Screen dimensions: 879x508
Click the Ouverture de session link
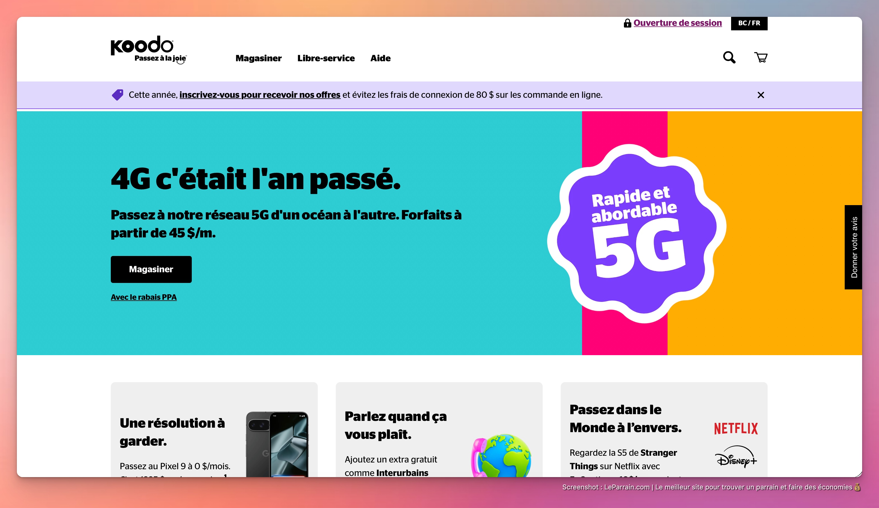[x=677, y=23]
